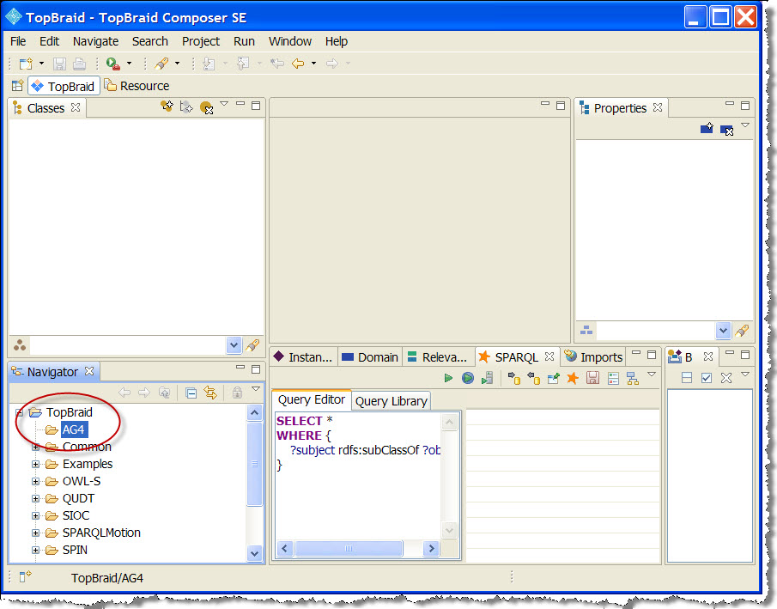Switch to the Imports tab
The height and width of the screenshot is (609, 777).
coord(600,356)
